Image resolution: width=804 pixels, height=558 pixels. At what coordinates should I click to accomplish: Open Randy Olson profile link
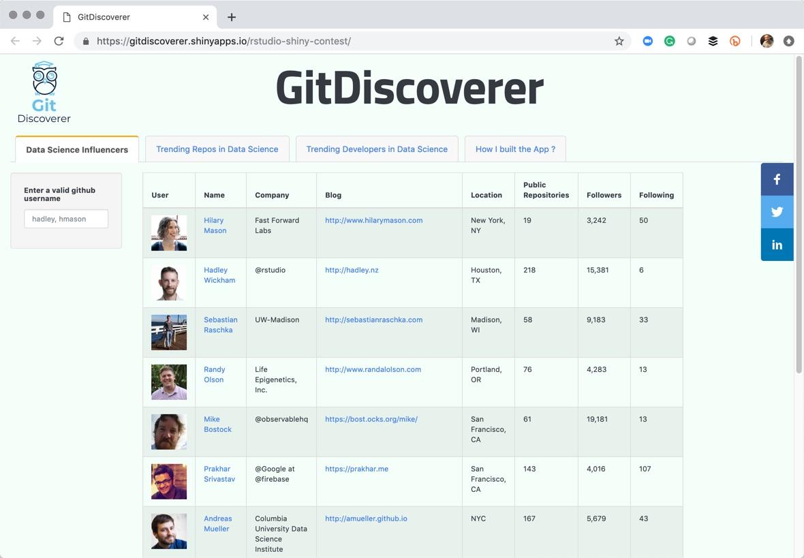(215, 375)
